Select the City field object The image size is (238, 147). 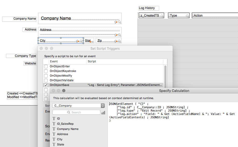pos(61,41)
